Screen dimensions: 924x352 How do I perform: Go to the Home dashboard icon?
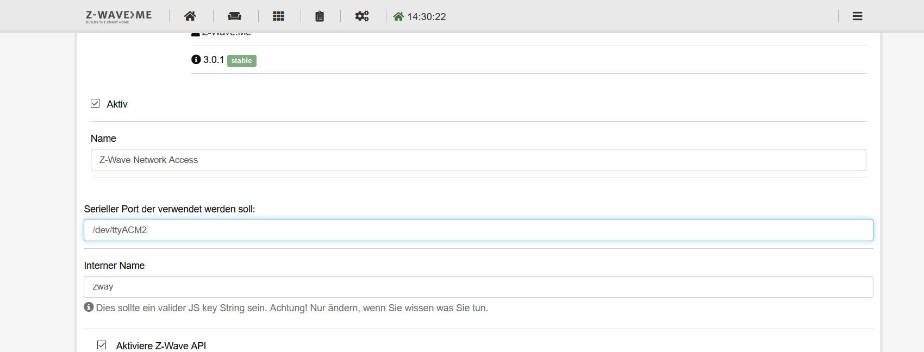pyautogui.click(x=190, y=16)
